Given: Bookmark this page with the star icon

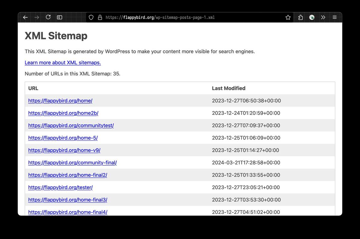Looking at the screenshot, I should [288, 17].
